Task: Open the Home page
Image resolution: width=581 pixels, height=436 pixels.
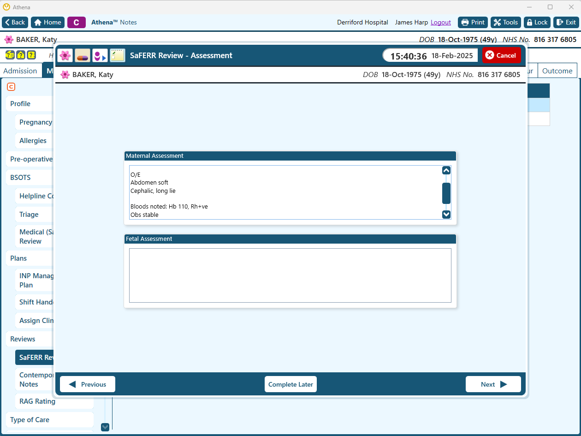Action: [47, 22]
